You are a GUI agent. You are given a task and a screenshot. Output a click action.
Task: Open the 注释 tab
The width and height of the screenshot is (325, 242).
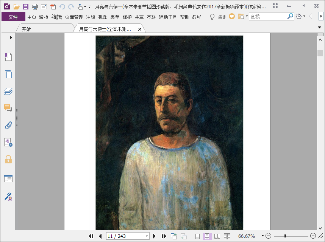pyautogui.click(x=91, y=17)
